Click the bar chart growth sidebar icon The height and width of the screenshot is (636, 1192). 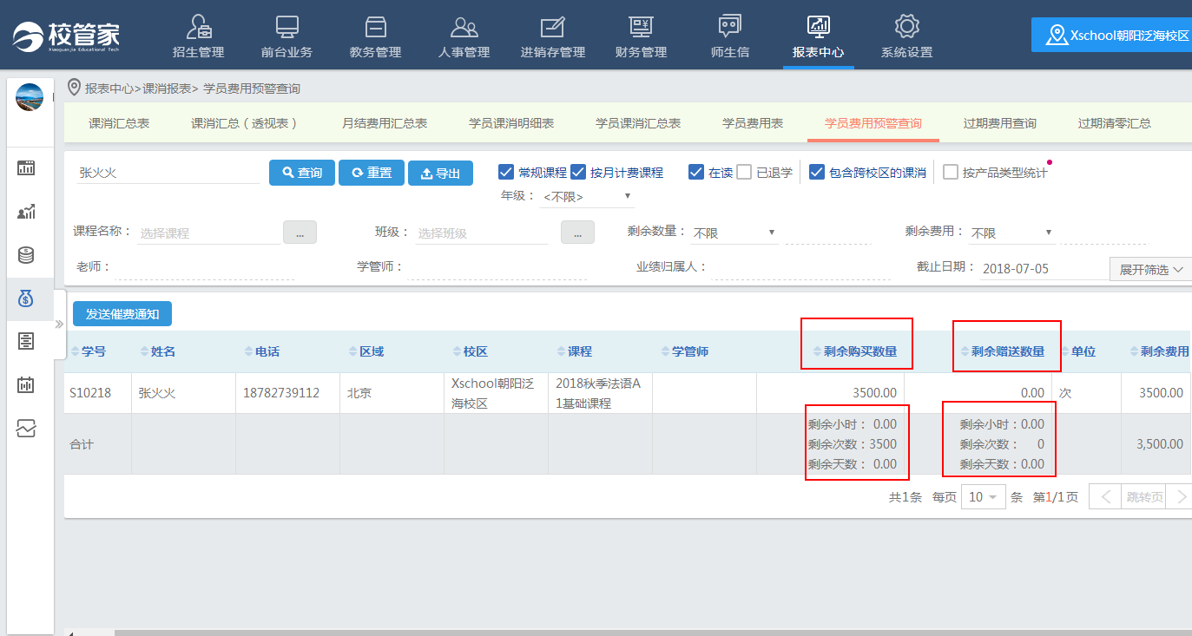coord(26,212)
